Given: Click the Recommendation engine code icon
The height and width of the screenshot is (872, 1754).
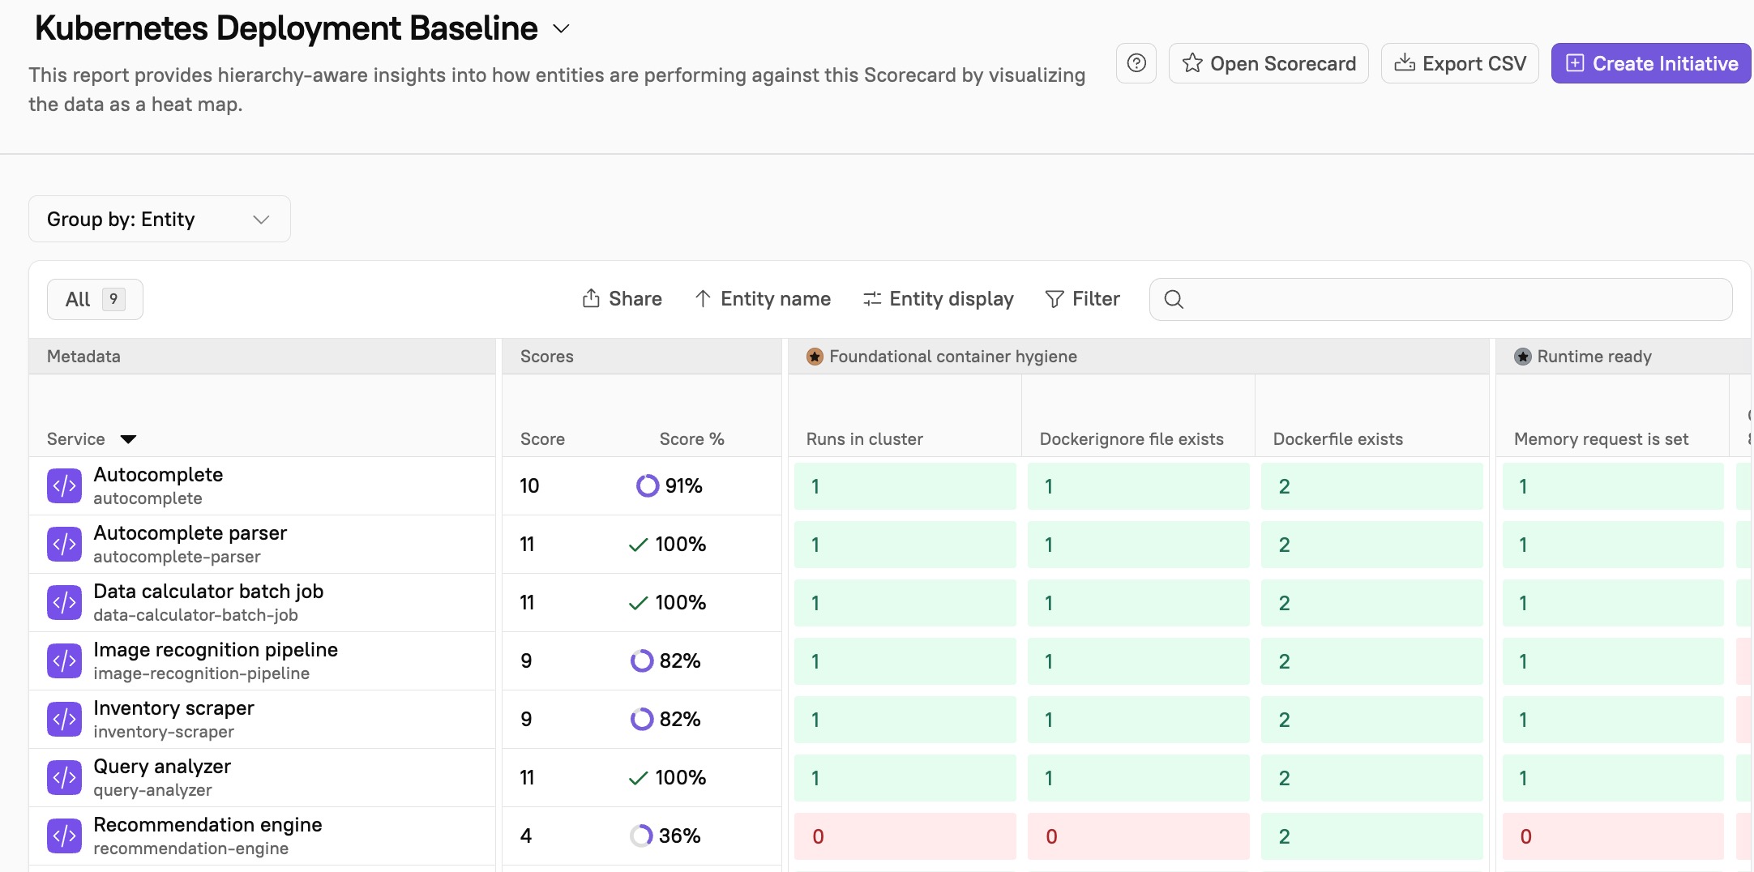Looking at the screenshot, I should point(64,836).
